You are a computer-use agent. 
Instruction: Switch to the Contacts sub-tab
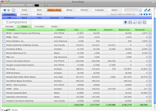[x=24, y=14]
